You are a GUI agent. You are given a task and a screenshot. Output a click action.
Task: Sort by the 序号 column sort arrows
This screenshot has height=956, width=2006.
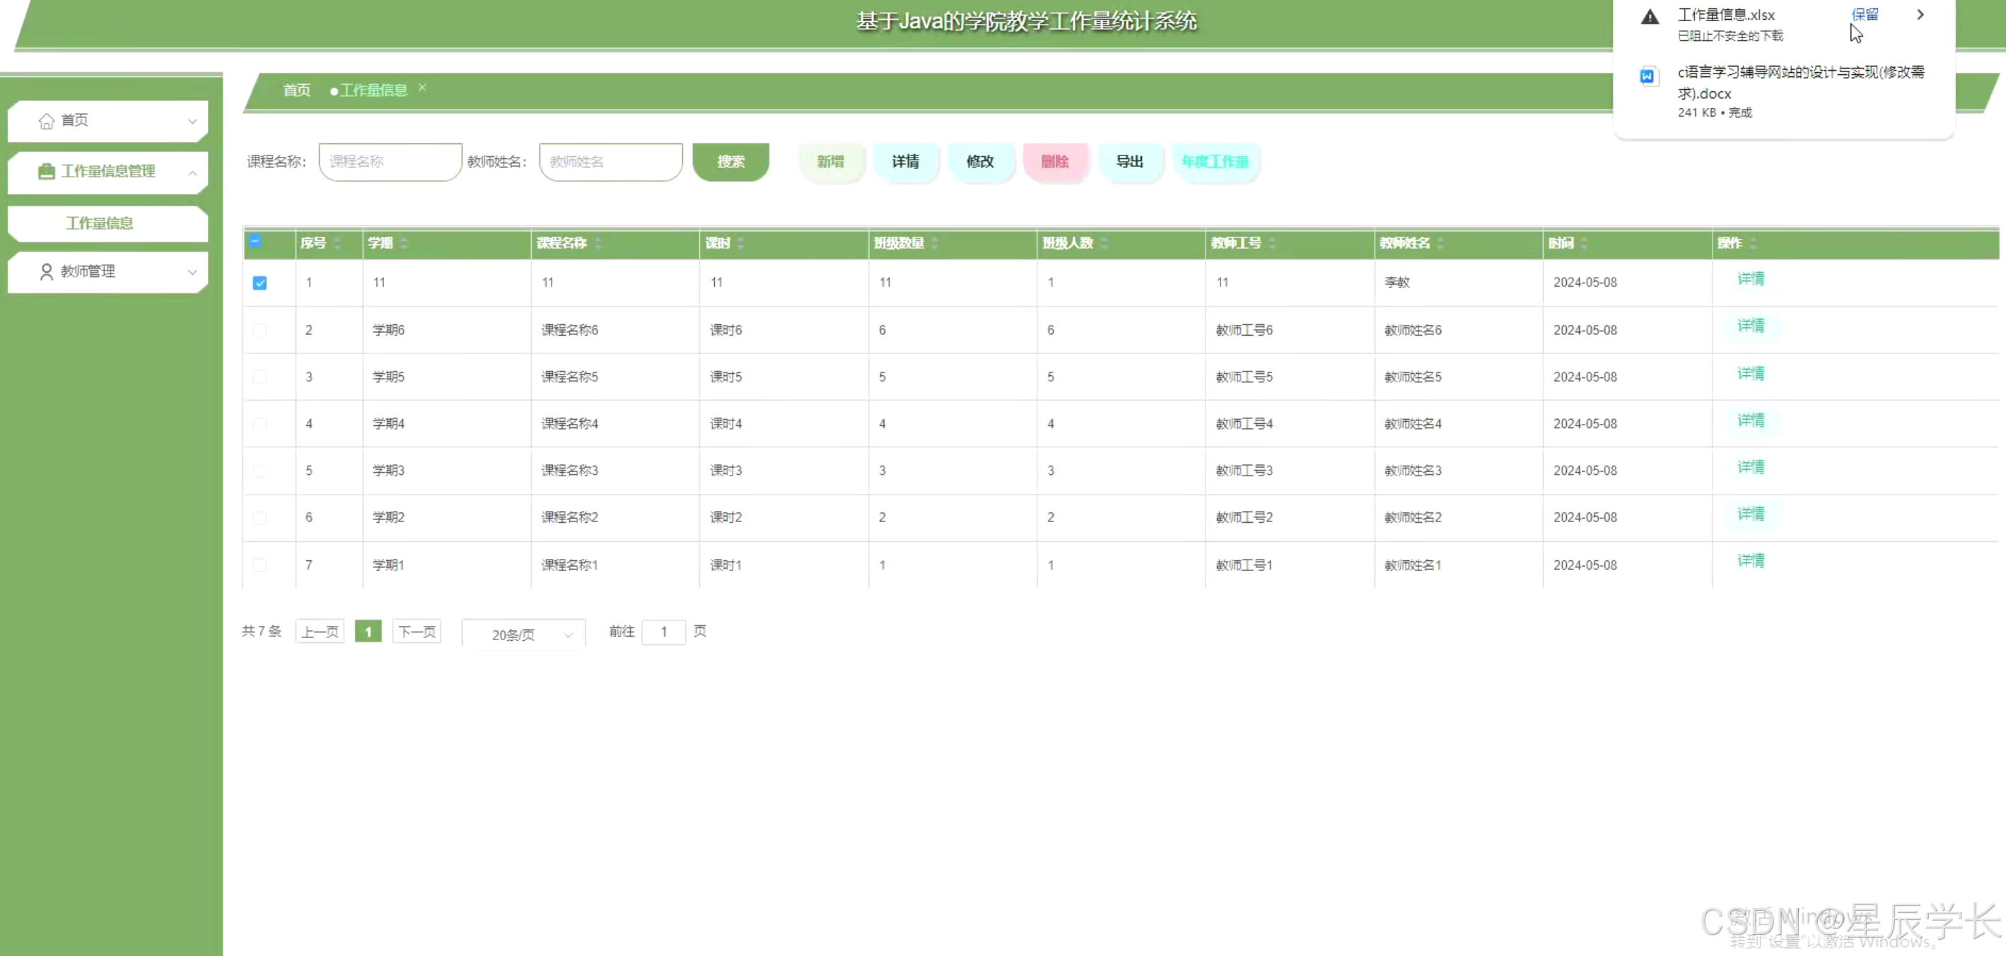[337, 244]
